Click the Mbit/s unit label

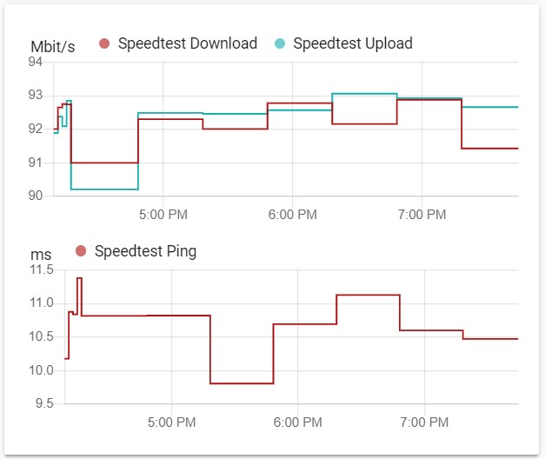click(x=53, y=47)
